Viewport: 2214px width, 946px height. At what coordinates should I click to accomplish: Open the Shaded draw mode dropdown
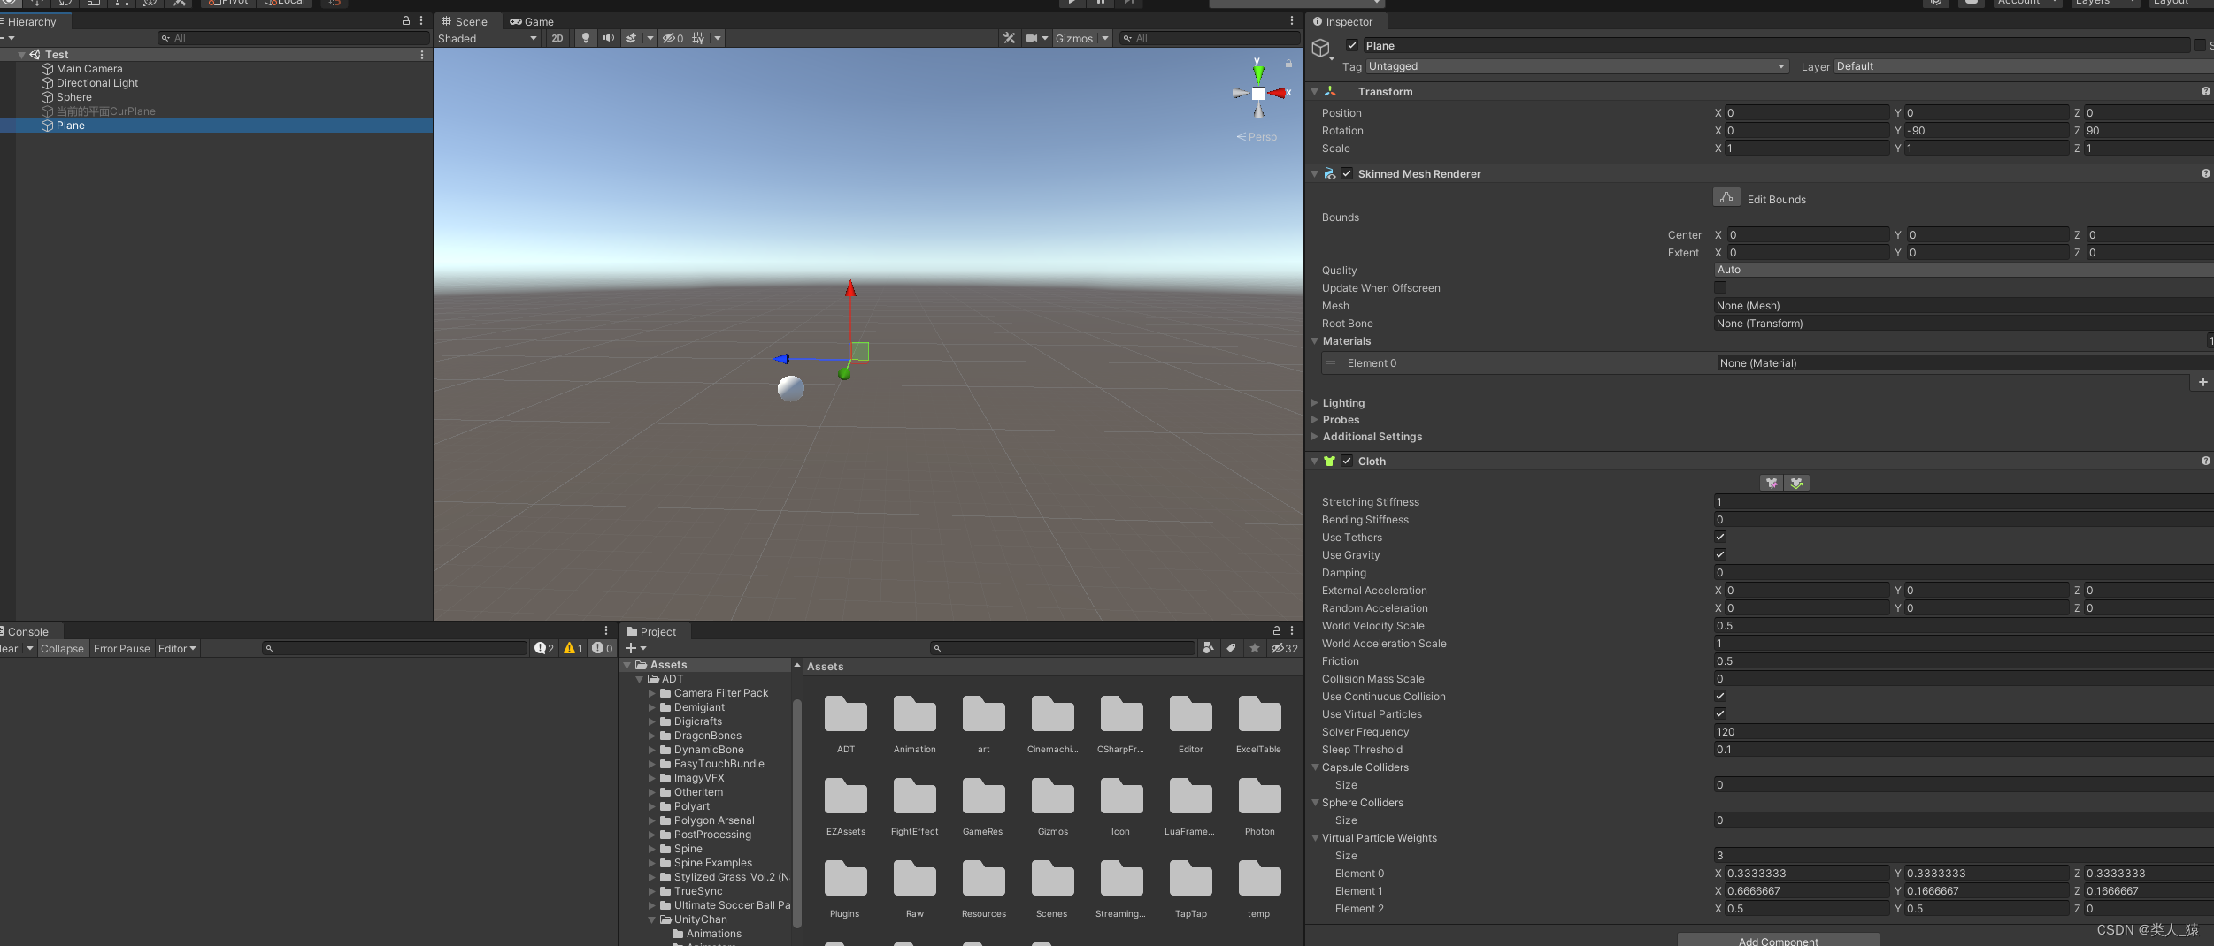[x=487, y=38]
